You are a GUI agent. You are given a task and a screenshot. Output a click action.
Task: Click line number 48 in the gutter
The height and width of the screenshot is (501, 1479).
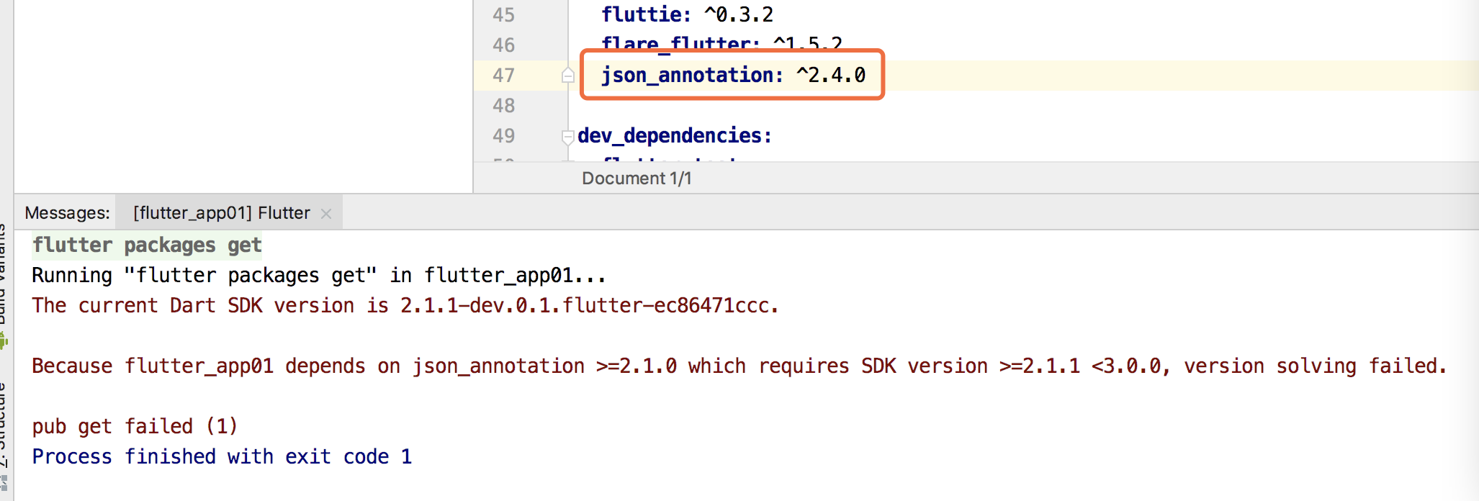(x=503, y=105)
